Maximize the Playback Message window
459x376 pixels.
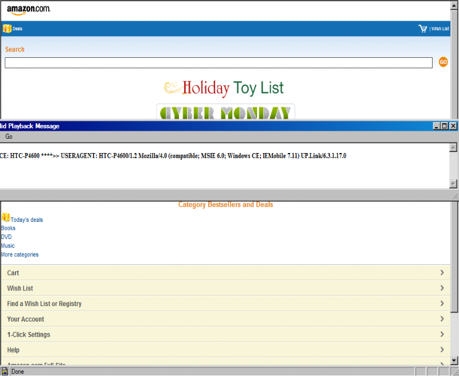(x=444, y=126)
